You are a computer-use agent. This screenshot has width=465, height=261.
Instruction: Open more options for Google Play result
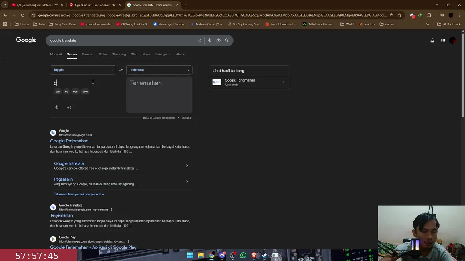pos(128,241)
